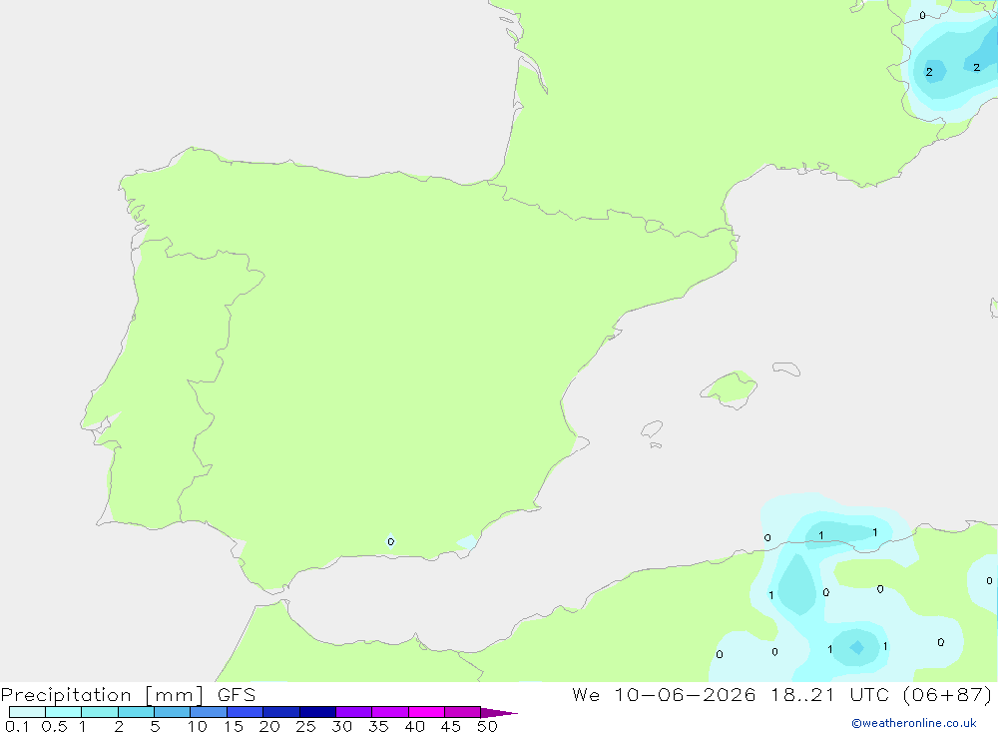This screenshot has width=998, height=732.
Task: Pick the 25–30 mm navy legend swatch
Action: (x=317, y=712)
